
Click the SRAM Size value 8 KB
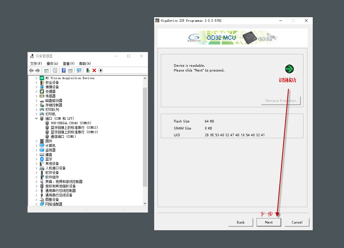208,128
